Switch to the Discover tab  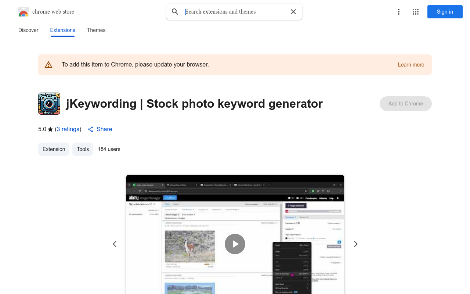click(28, 30)
